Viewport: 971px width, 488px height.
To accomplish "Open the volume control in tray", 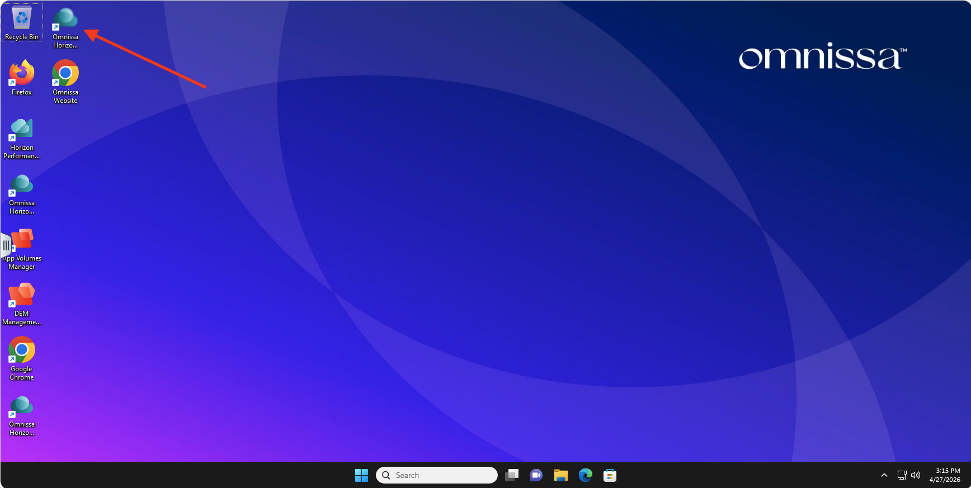I will [x=916, y=475].
